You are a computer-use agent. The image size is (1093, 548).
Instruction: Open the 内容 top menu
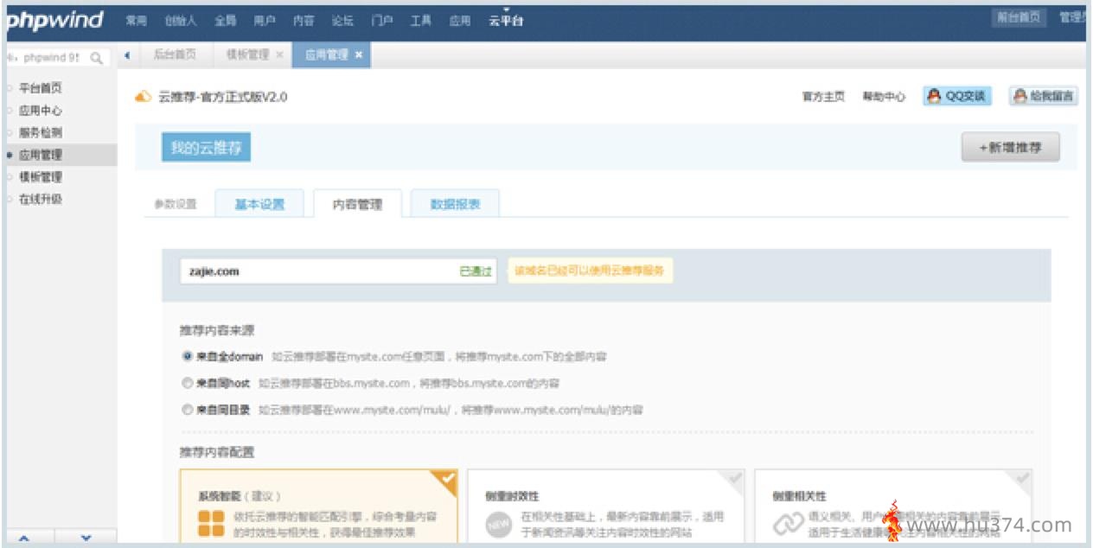click(304, 21)
